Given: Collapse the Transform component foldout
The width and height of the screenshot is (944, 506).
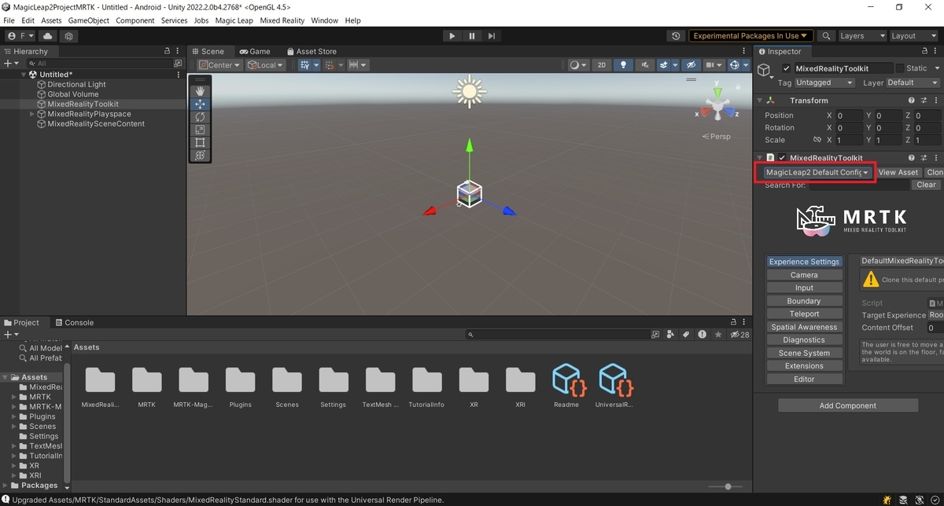Looking at the screenshot, I should pos(761,101).
